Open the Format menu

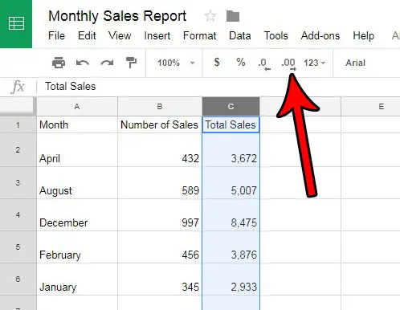tap(199, 35)
